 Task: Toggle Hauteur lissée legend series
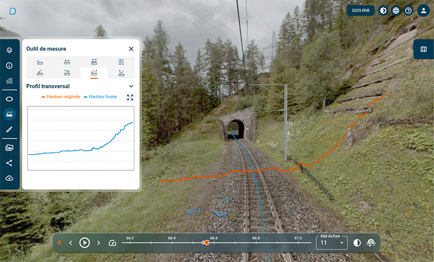(x=100, y=97)
